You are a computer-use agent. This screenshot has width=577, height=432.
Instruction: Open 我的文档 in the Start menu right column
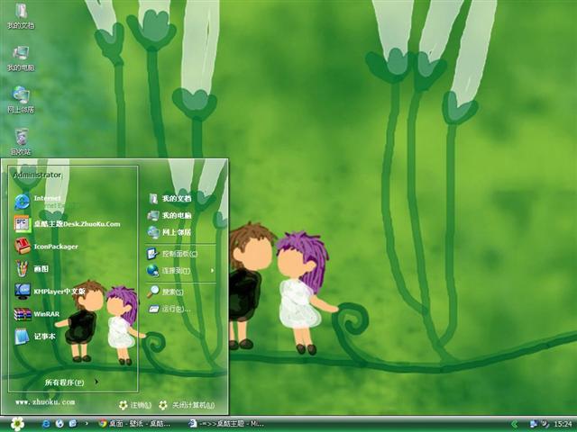point(169,198)
